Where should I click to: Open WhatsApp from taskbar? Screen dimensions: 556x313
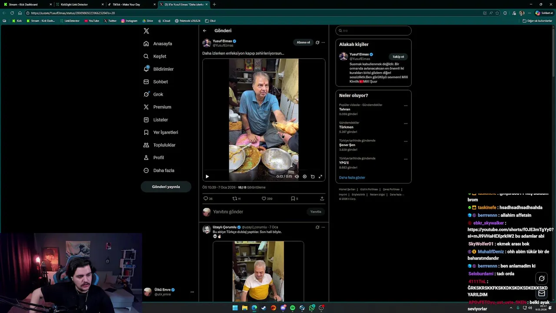point(311,308)
